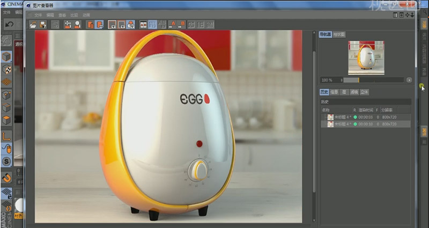Switch to the 导航器 navigator tab
The width and height of the screenshot is (429, 228).
pyautogui.click(x=326, y=34)
